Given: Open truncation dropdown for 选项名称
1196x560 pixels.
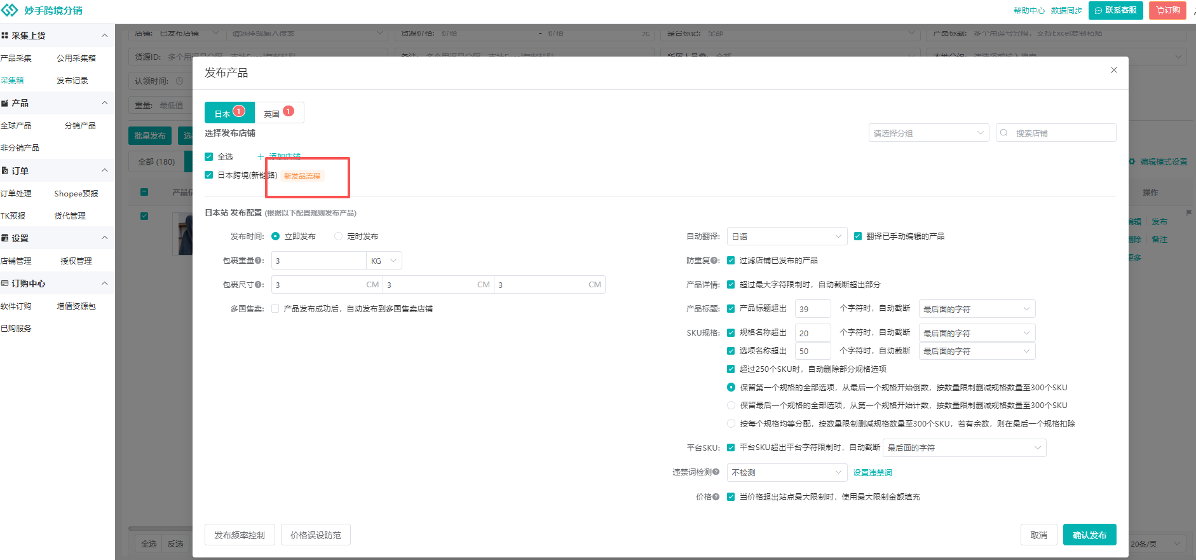Looking at the screenshot, I should pos(977,351).
